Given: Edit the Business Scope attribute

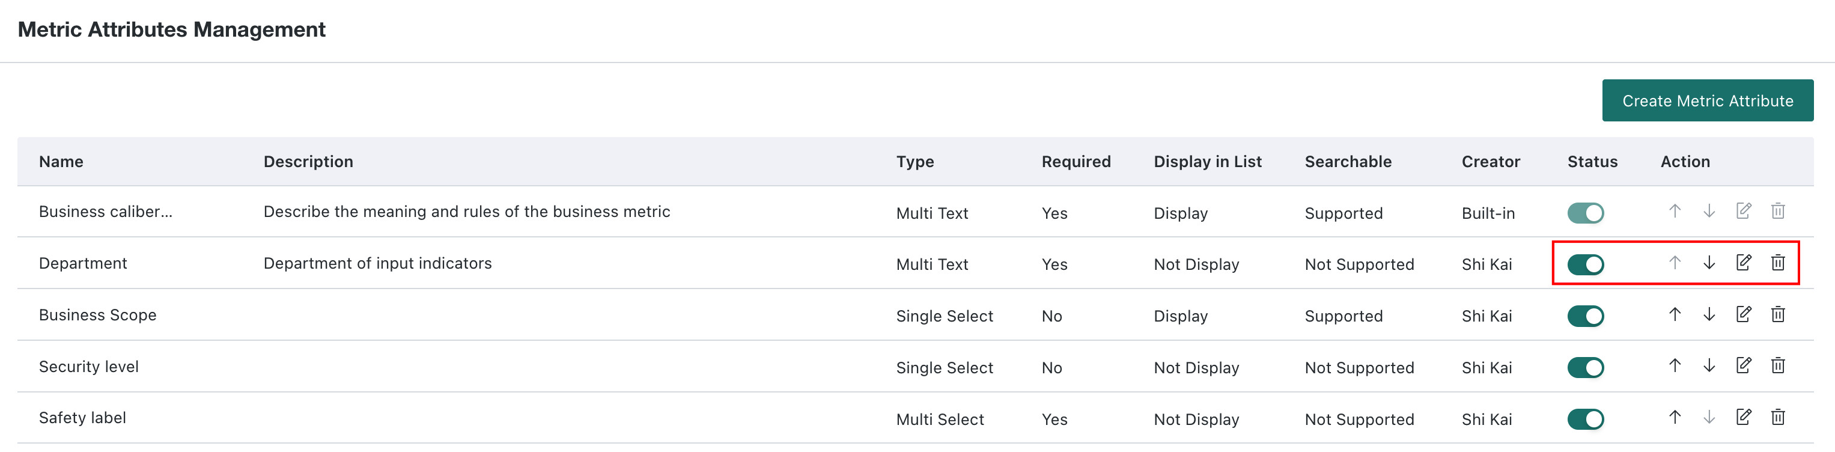Looking at the screenshot, I should point(1743,314).
